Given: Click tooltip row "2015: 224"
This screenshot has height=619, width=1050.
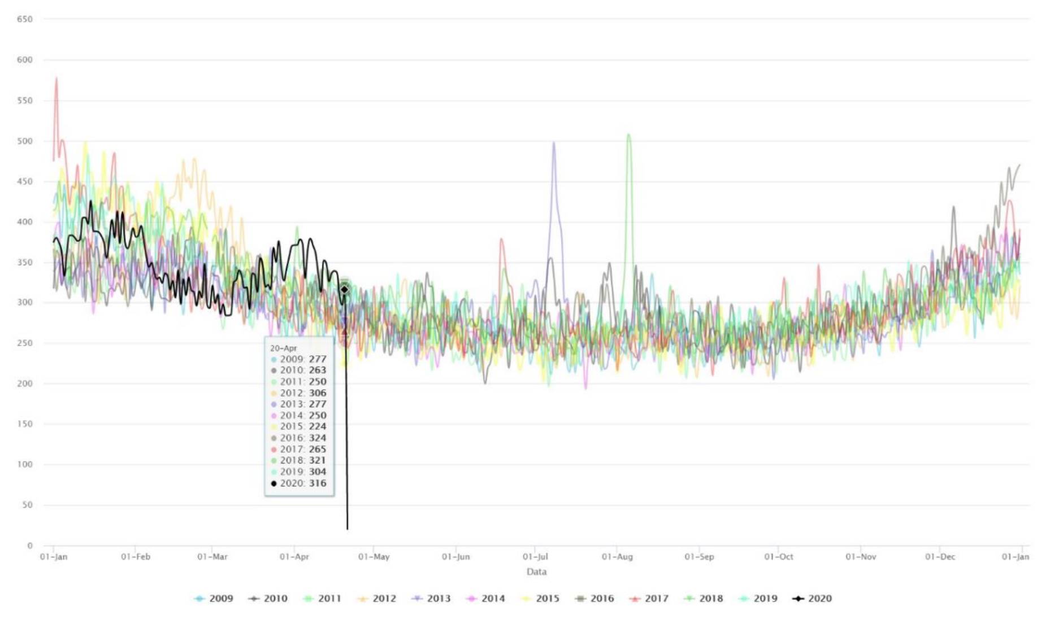Looking at the screenshot, I should [298, 426].
